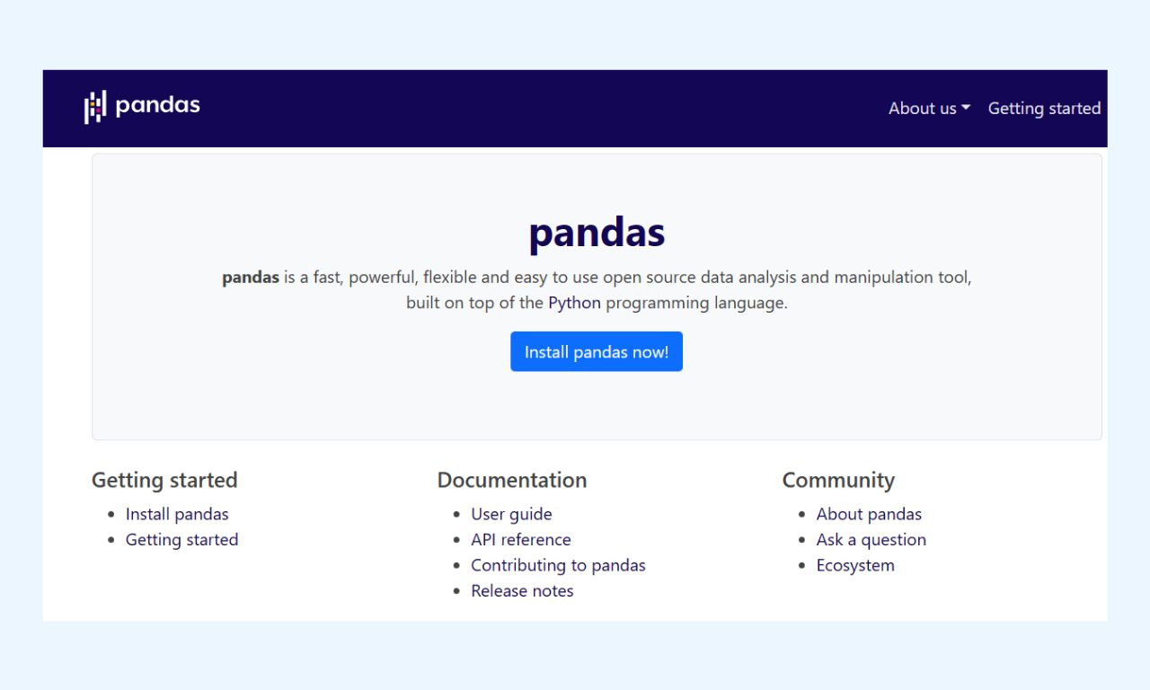Click the Community section heading
Image resolution: width=1150 pixels, height=690 pixels.
(x=838, y=480)
